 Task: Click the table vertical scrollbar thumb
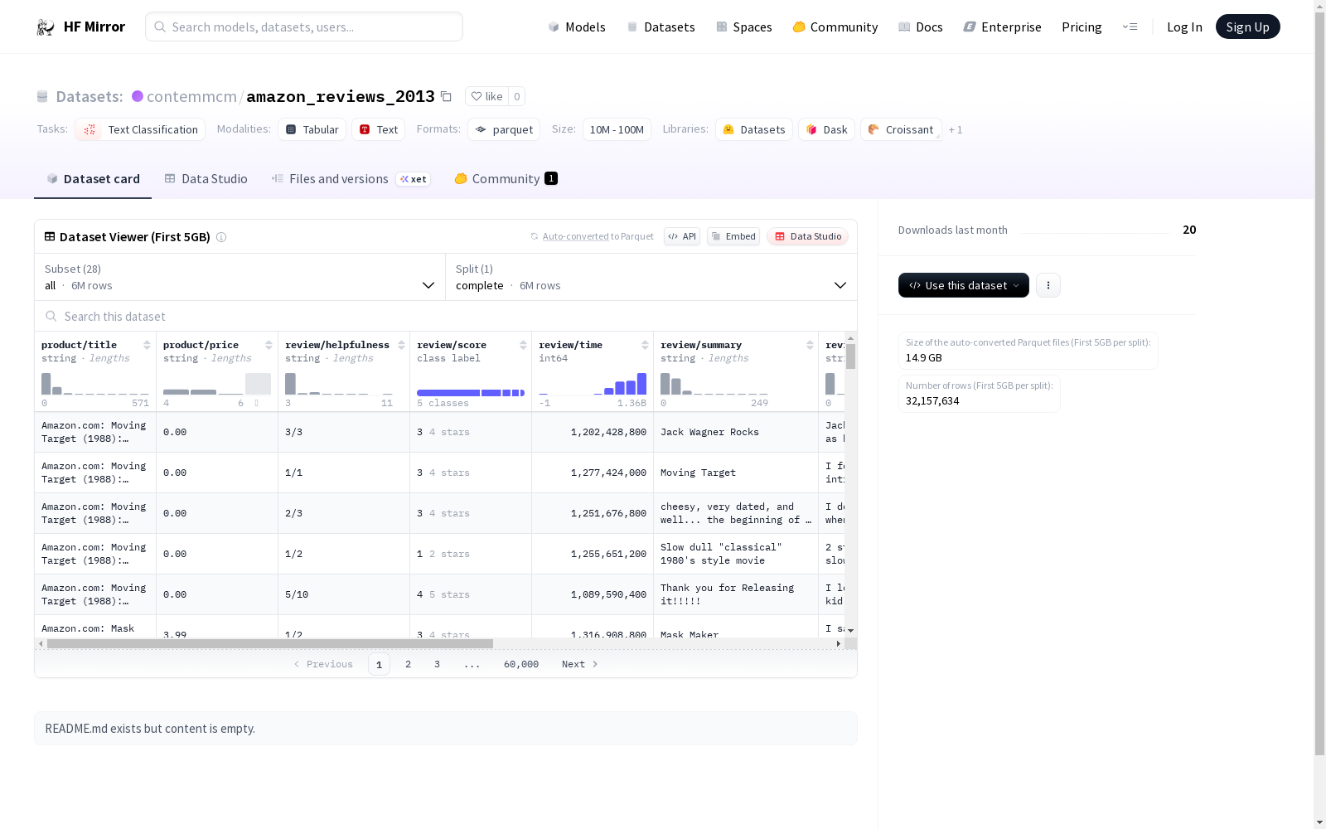[850, 356]
